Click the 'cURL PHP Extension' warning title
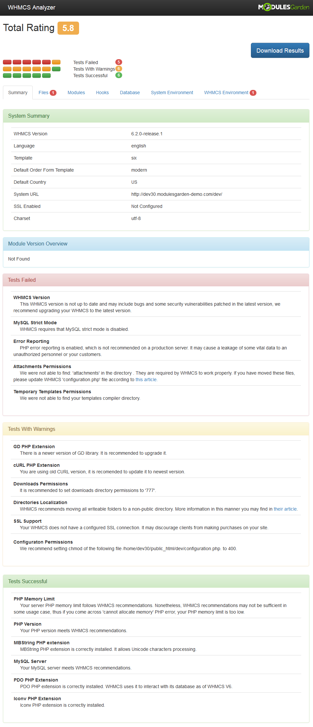313x727 pixels. point(37,465)
